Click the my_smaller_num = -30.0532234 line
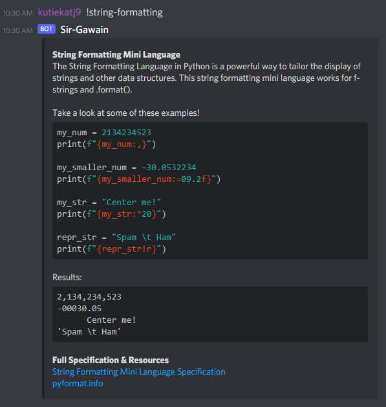Image resolution: width=386 pixels, height=407 pixels. [126, 168]
